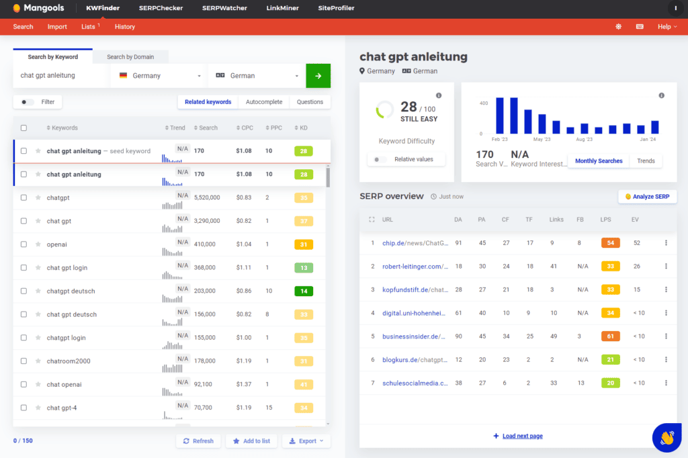Sort by Keywords column
This screenshot has width=688, height=458.
pyautogui.click(x=62, y=128)
